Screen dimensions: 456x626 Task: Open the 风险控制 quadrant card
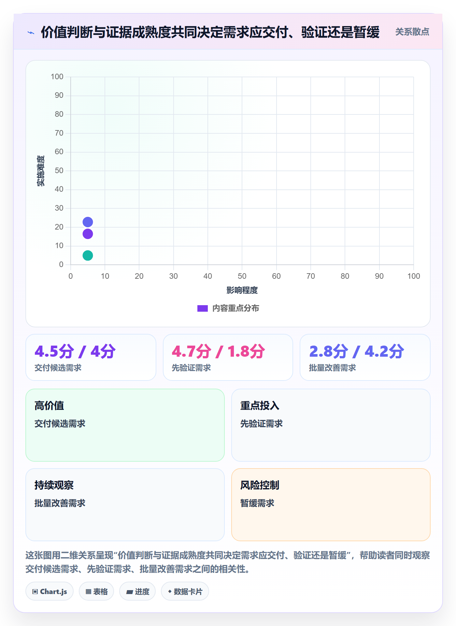pyautogui.click(x=331, y=505)
